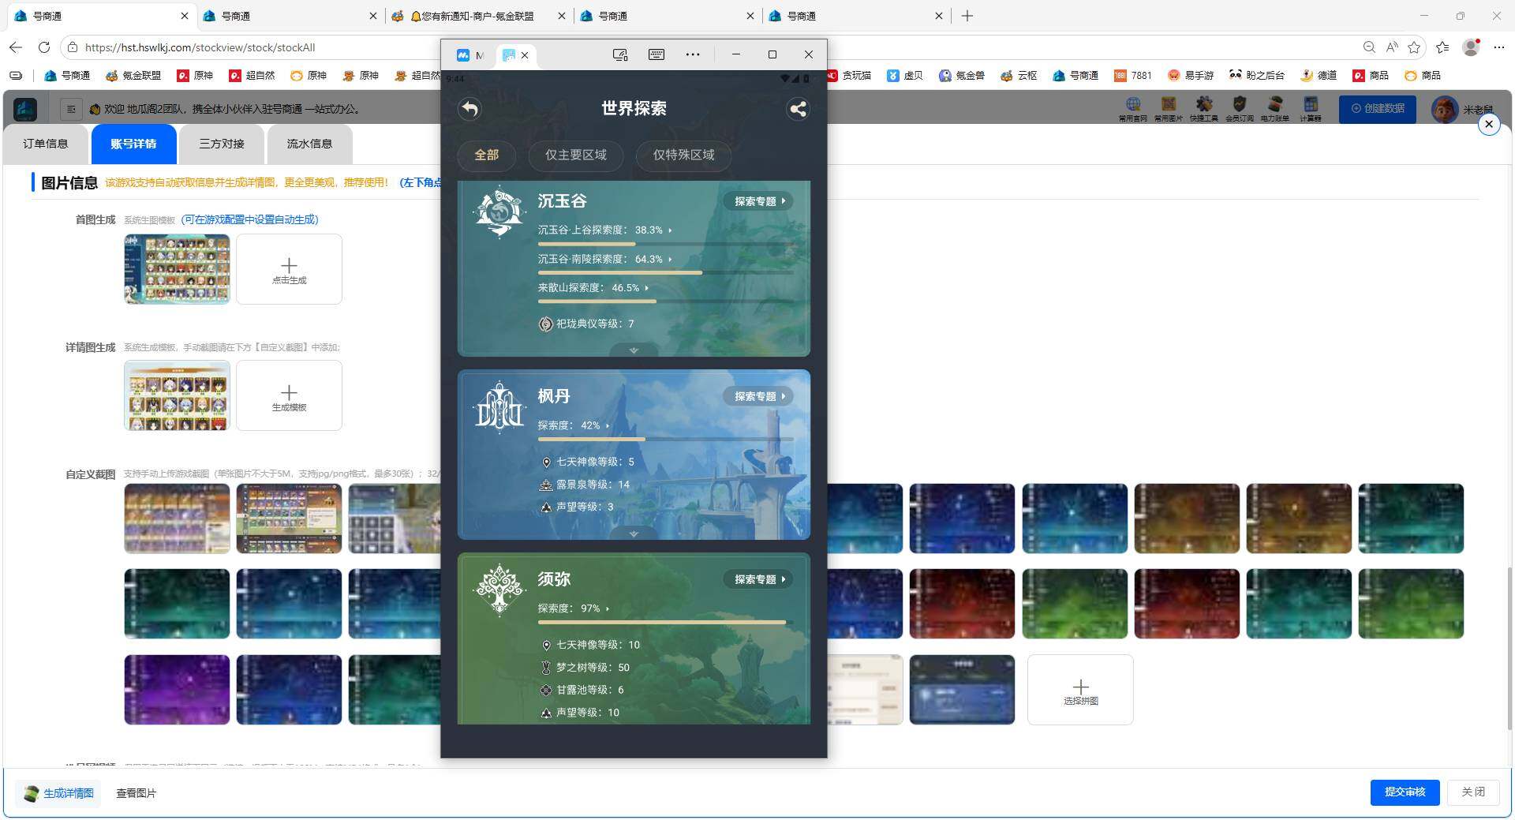Switch to the emulator's first M tab
Image resolution: width=1515 pixels, height=820 pixels.
tap(470, 55)
